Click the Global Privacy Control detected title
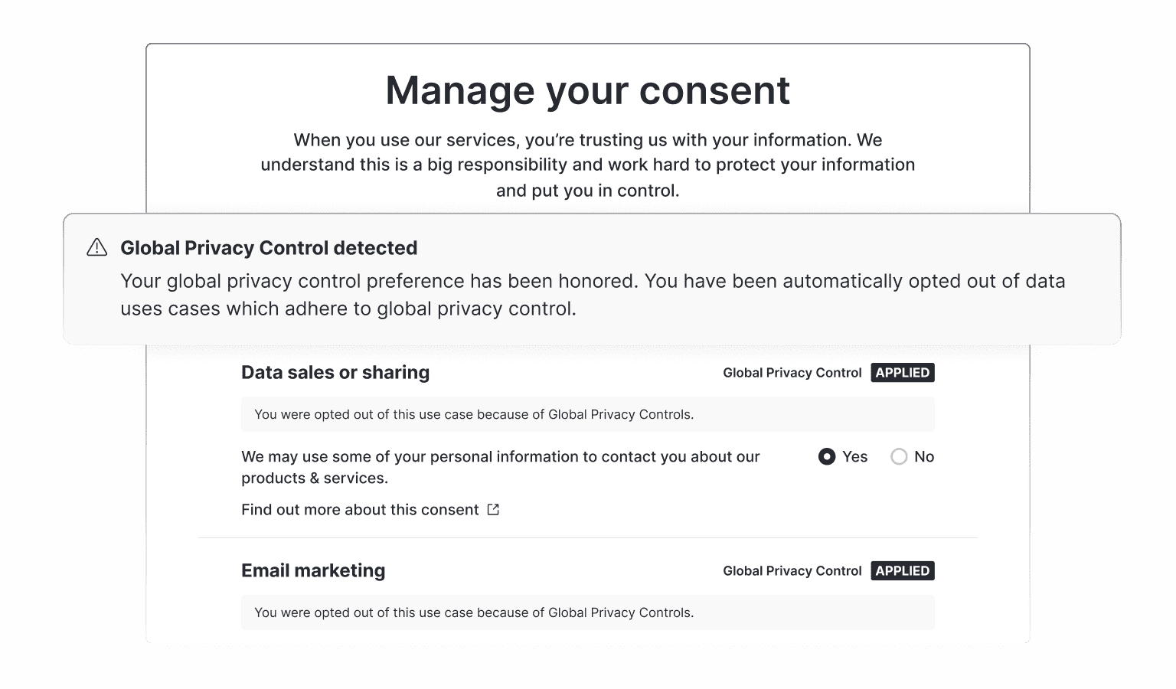 [269, 248]
